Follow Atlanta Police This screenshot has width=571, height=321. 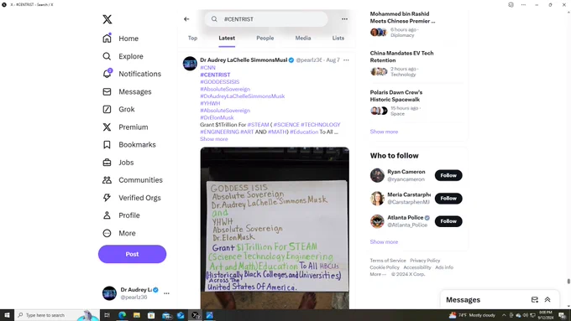(x=448, y=221)
